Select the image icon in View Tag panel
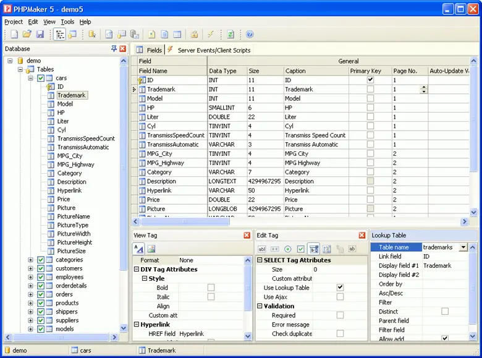 (x=151, y=249)
